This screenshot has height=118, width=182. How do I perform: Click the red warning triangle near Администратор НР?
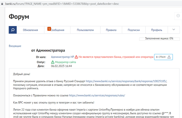[x=76, y=57]
